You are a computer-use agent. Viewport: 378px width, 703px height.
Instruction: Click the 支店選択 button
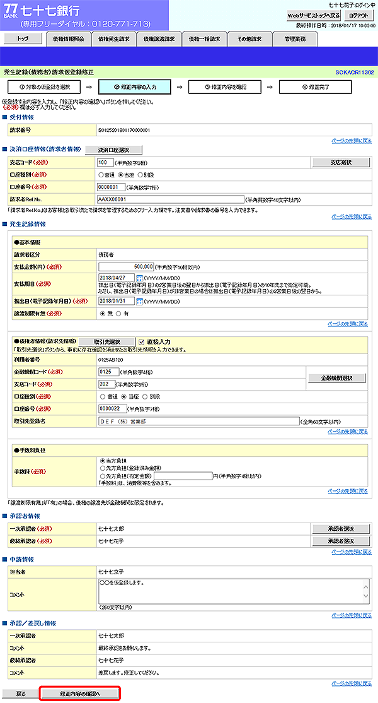pyautogui.click(x=341, y=162)
